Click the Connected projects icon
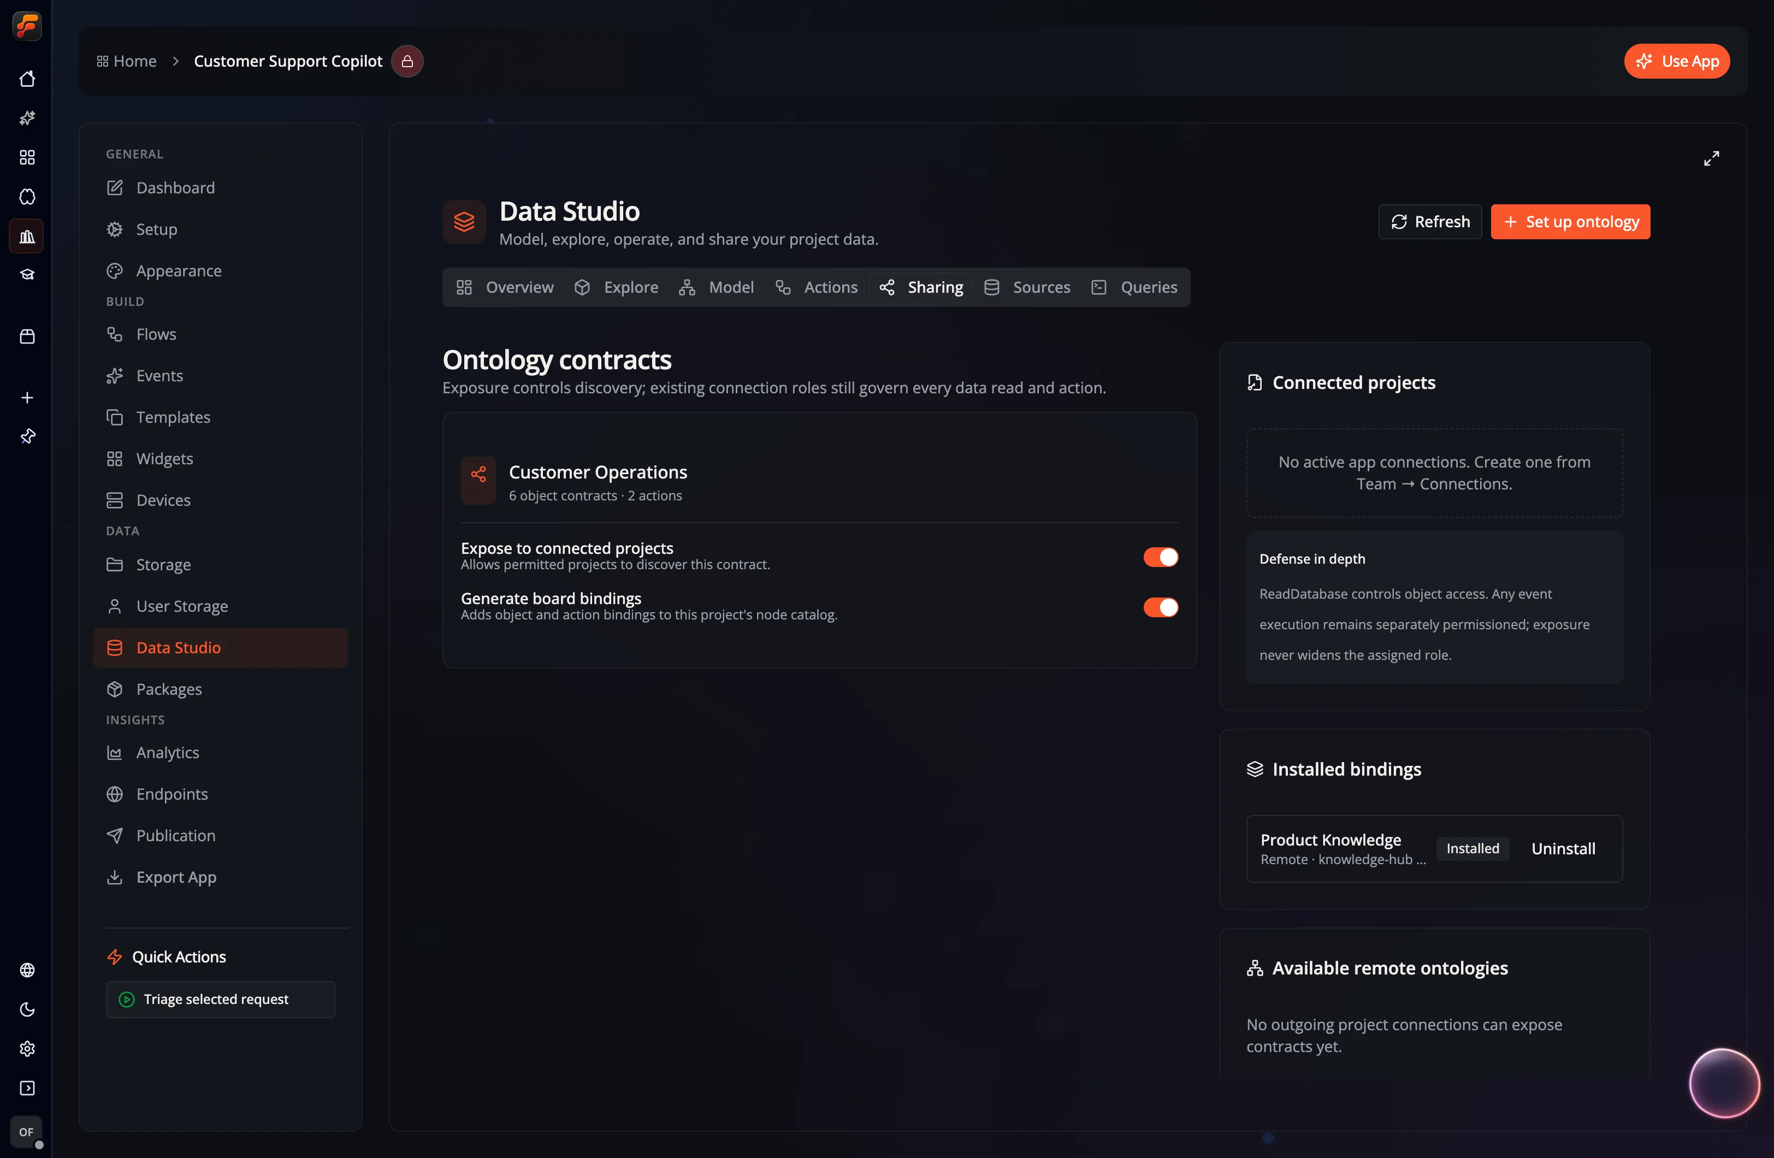Viewport: 1774px width, 1158px height. (x=1255, y=382)
